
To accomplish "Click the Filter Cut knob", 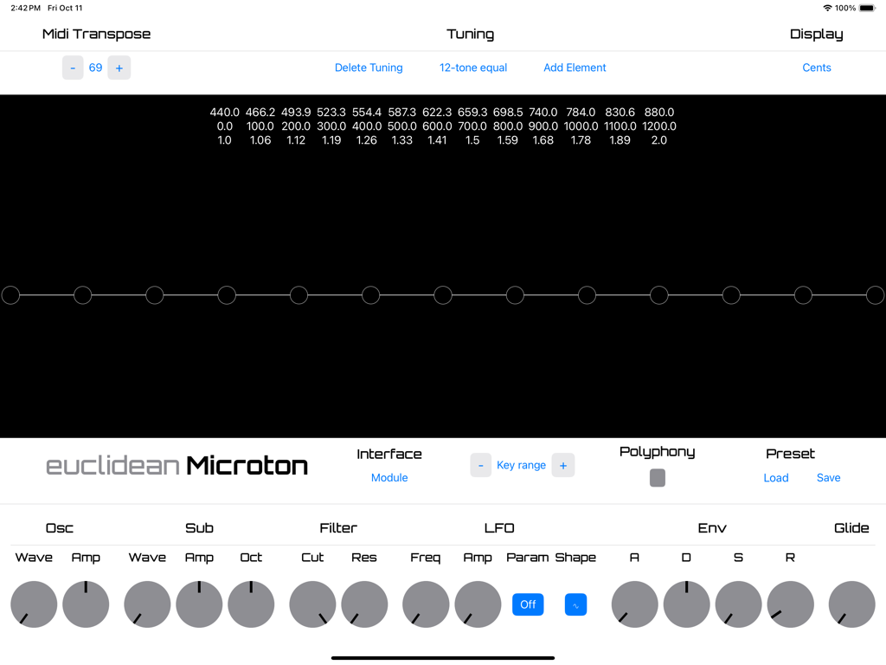I will pos(312,604).
